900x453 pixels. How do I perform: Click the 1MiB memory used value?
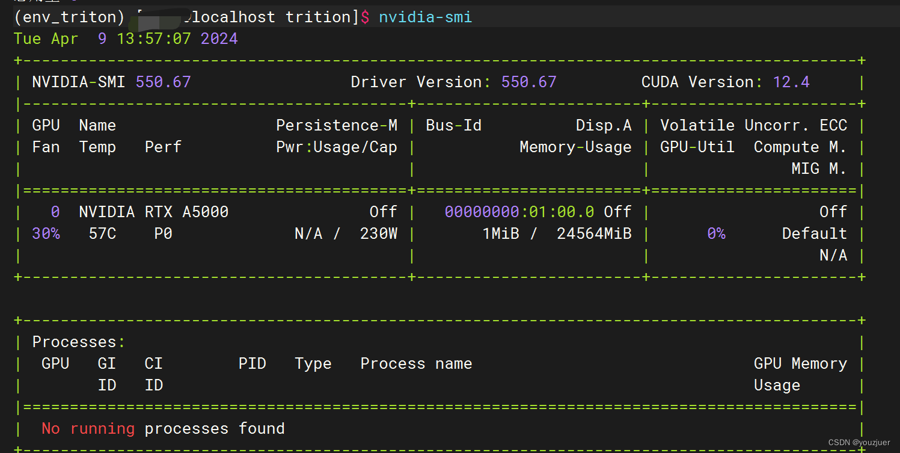point(501,233)
